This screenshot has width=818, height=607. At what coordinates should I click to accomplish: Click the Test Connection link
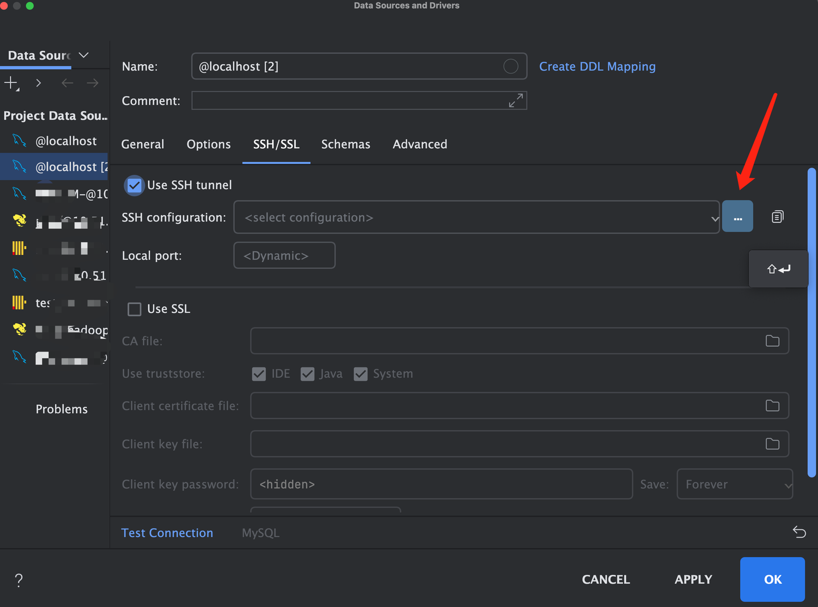coord(167,533)
